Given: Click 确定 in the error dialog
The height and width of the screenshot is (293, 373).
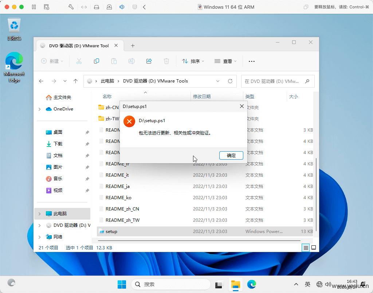Looking at the screenshot, I should pos(231,155).
